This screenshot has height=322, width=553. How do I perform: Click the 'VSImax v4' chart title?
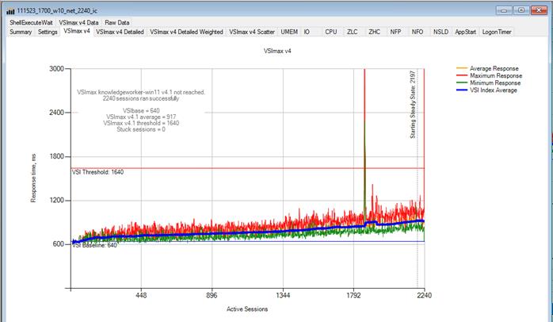pos(277,51)
